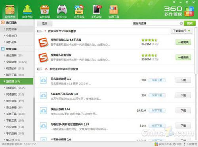This screenshot has height=147, width=198.
Task: Select 今日热门 in the sidebar
Action: click(x=17, y=35)
